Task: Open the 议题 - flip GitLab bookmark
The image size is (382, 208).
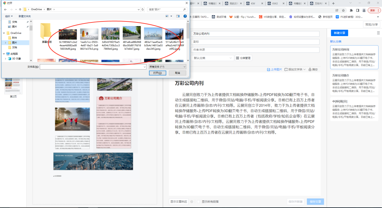Action: click(x=242, y=17)
